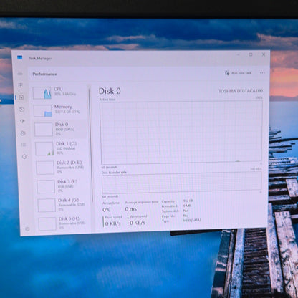Select Disk 3 (F:) USB item
Image resolution: width=298 pixels, height=298 pixels.
tap(63, 186)
